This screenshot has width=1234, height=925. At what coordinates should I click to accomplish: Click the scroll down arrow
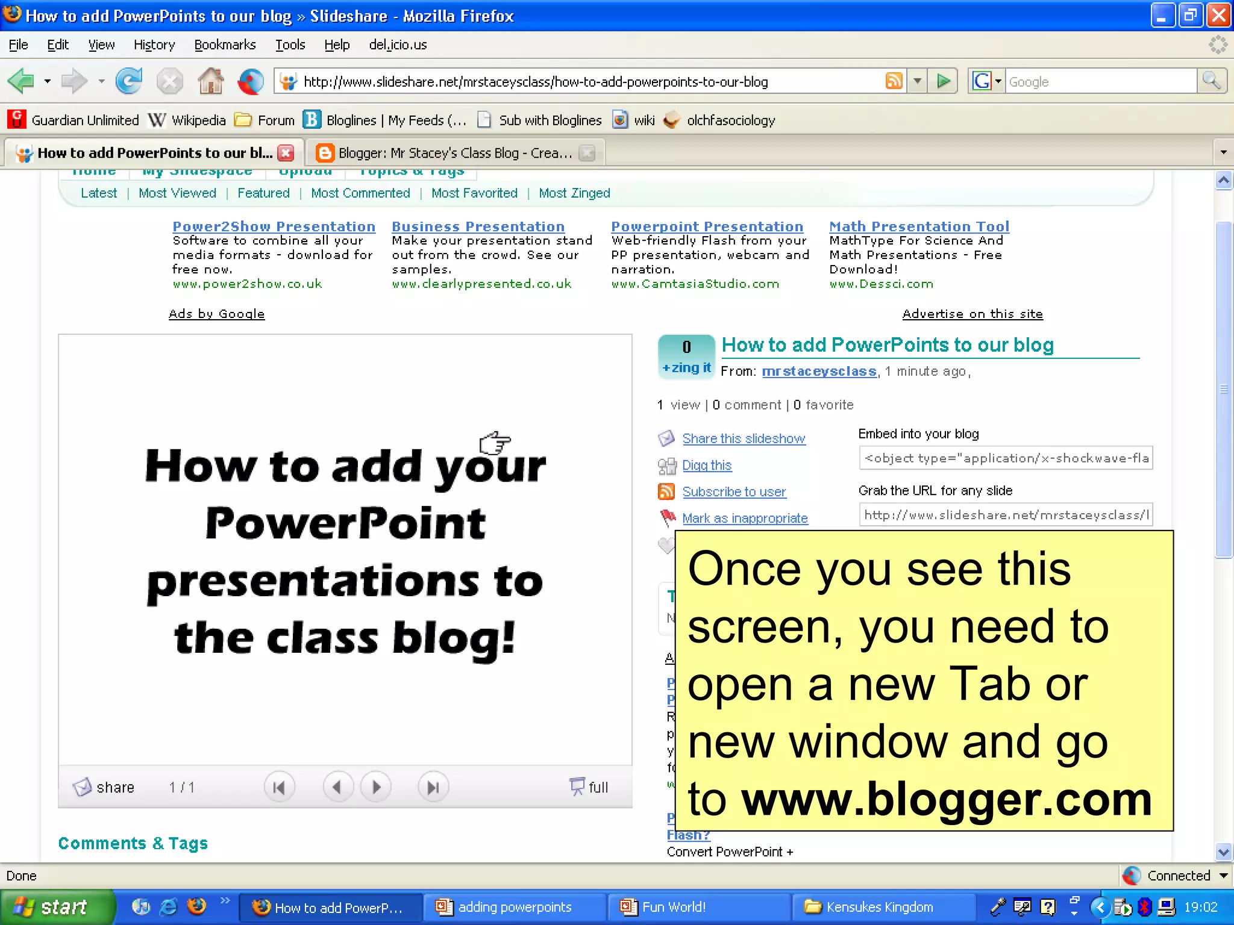pyautogui.click(x=1224, y=852)
